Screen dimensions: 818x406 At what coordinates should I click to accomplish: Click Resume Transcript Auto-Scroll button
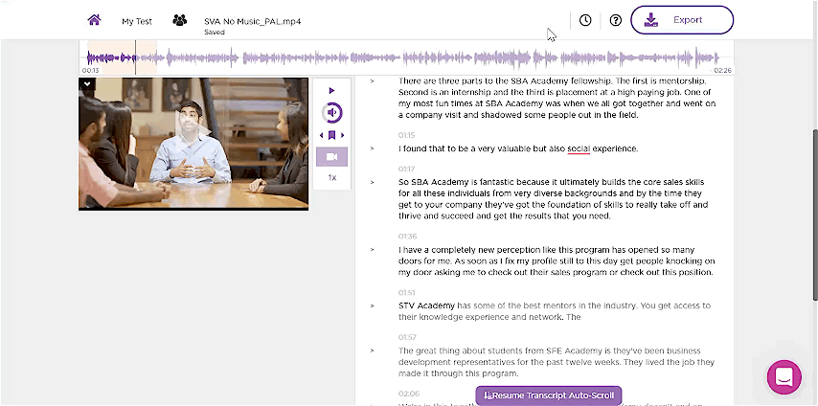(x=549, y=395)
